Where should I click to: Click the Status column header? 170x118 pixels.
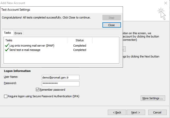pyautogui.click(x=80, y=40)
